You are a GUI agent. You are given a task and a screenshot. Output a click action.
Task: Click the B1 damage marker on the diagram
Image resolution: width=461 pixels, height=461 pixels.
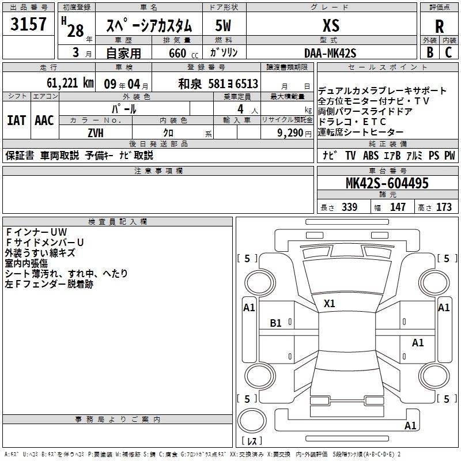pos(276,323)
